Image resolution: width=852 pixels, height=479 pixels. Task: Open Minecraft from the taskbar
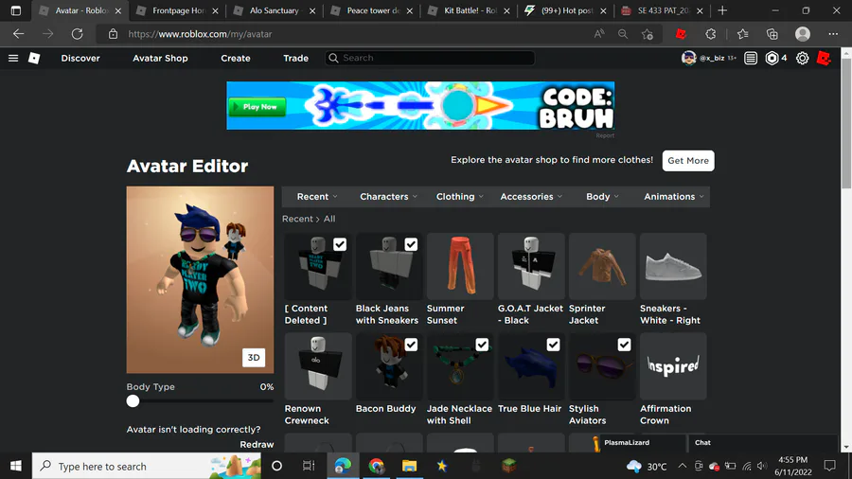[x=508, y=466]
